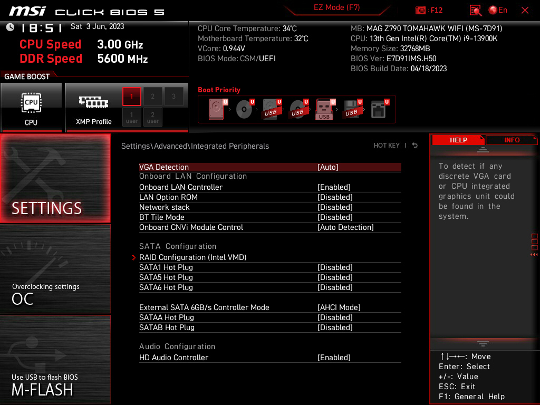This screenshot has width=540, height=405.
Task: Click the CPU Core Temperature reading
Action: [x=247, y=28]
